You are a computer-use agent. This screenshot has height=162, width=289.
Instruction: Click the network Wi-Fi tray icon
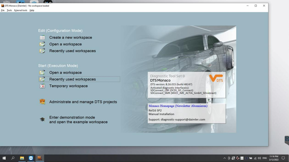pos(255,158)
